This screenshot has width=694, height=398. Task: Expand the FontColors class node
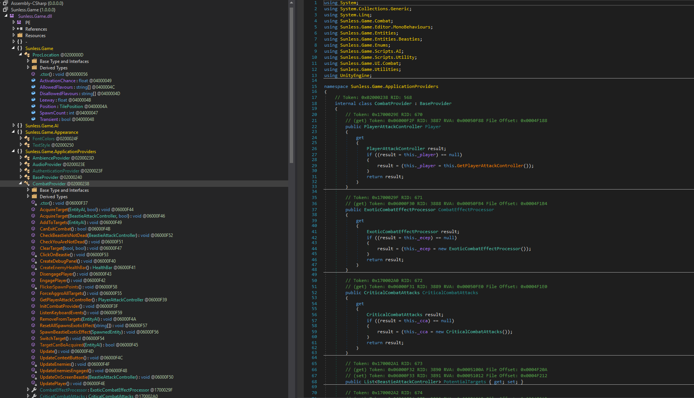click(x=21, y=138)
